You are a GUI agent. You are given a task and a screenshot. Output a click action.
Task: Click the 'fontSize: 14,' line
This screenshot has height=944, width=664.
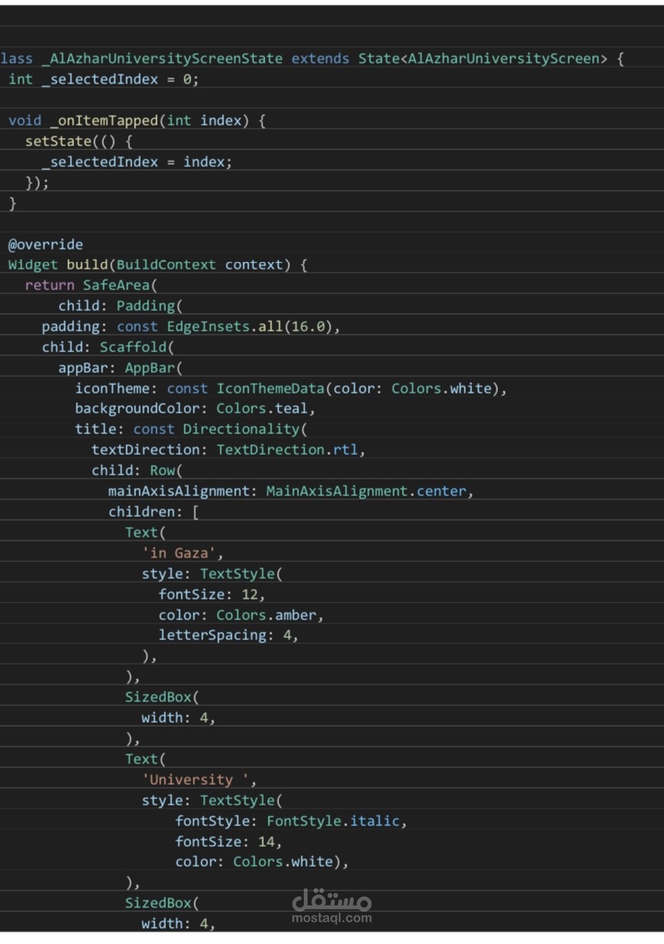(229, 842)
